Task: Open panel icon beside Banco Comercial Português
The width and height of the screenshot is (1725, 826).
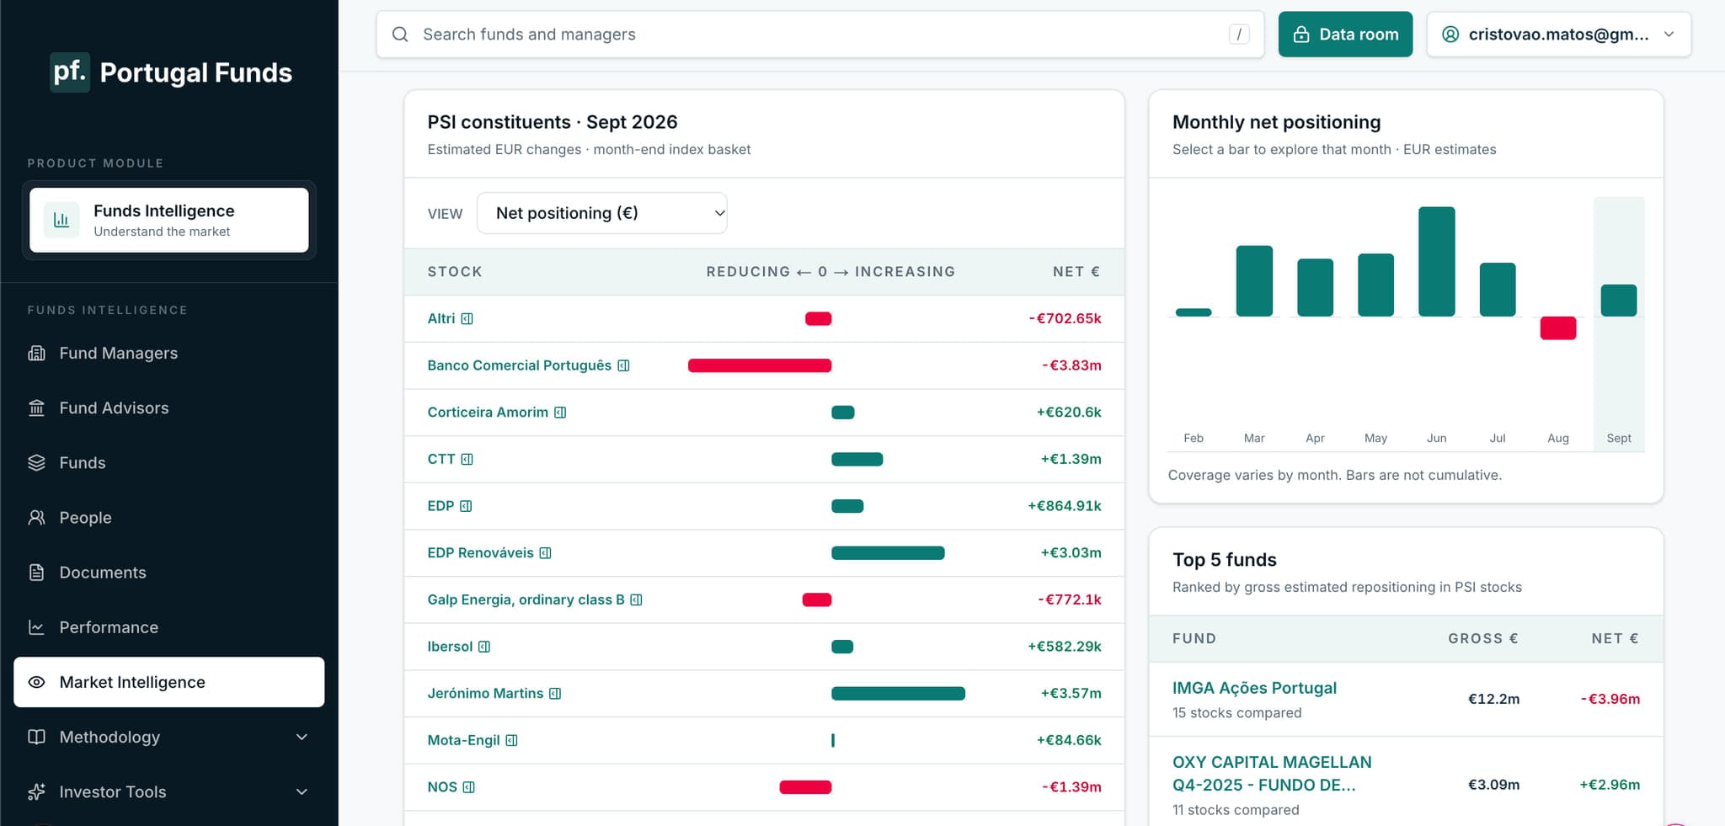Action: click(x=623, y=365)
